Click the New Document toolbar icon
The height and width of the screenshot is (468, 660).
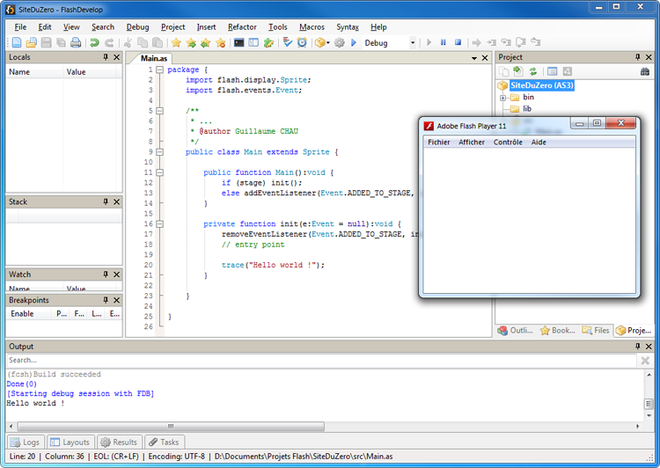tap(17, 42)
